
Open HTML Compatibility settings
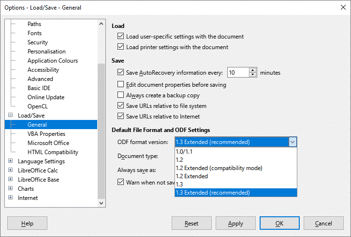tap(53, 152)
